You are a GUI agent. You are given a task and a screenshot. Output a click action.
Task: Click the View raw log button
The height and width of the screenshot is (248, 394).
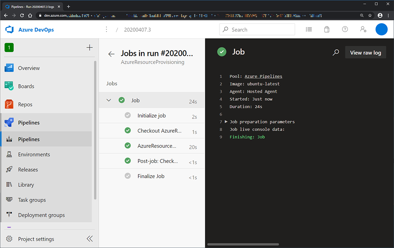pyautogui.click(x=366, y=52)
